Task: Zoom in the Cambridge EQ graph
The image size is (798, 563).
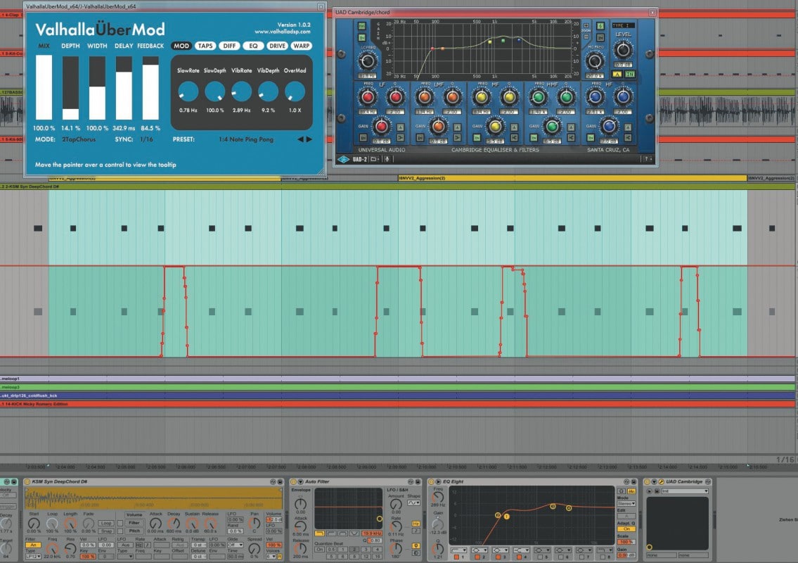Action: pos(586,25)
